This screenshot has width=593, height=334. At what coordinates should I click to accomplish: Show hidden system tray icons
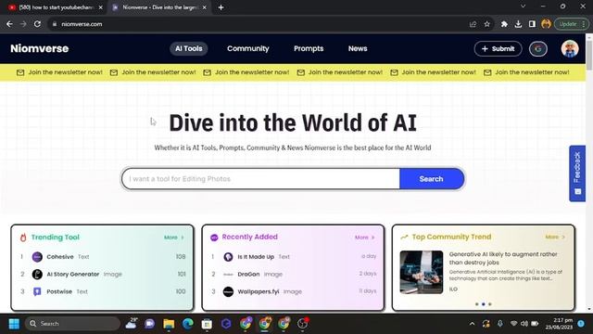pos(472,324)
